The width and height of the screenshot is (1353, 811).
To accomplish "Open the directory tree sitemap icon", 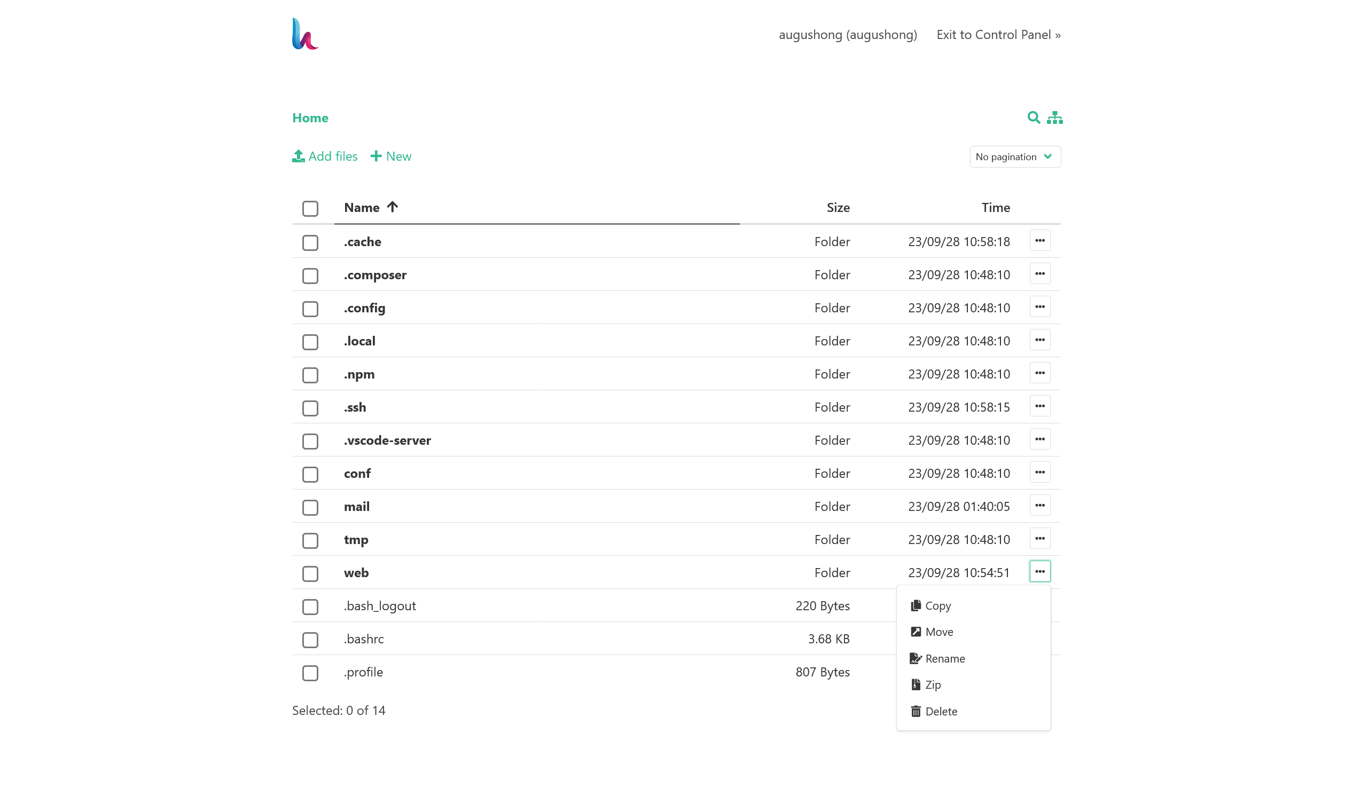I will (x=1054, y=117).
